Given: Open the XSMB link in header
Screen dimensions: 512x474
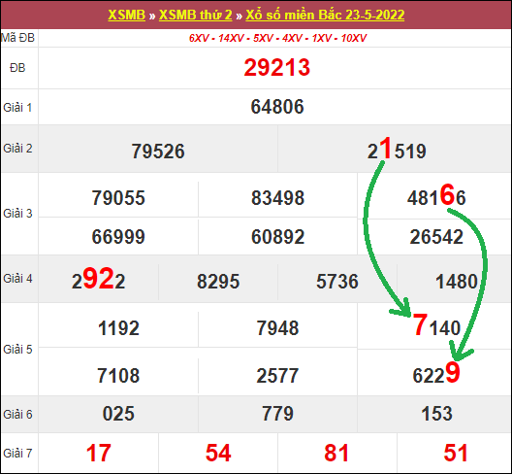Looking at the screenshot, I should [126, 15].
